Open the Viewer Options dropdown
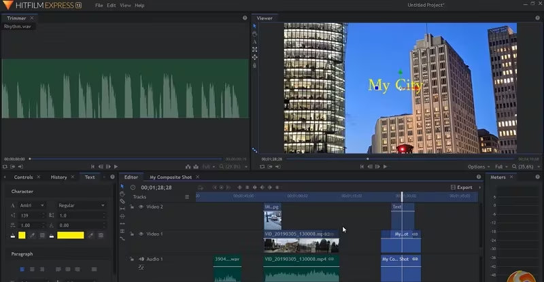The width and height of the screenshot is (544, 282). click(479, 167)
